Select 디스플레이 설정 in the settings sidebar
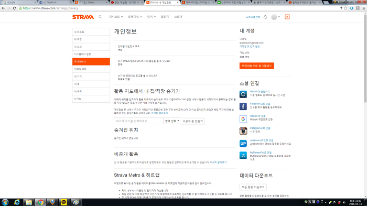Image resolution: width=367 pixels, height=206 pixels. click(91, 54)
